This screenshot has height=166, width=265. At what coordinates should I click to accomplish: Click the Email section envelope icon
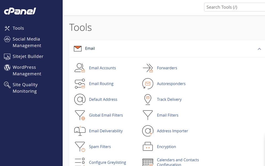point(78,49)
